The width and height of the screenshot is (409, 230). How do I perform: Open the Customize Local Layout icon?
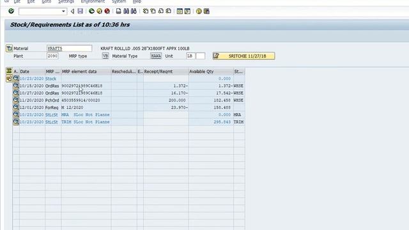click(x=206, y=11)
